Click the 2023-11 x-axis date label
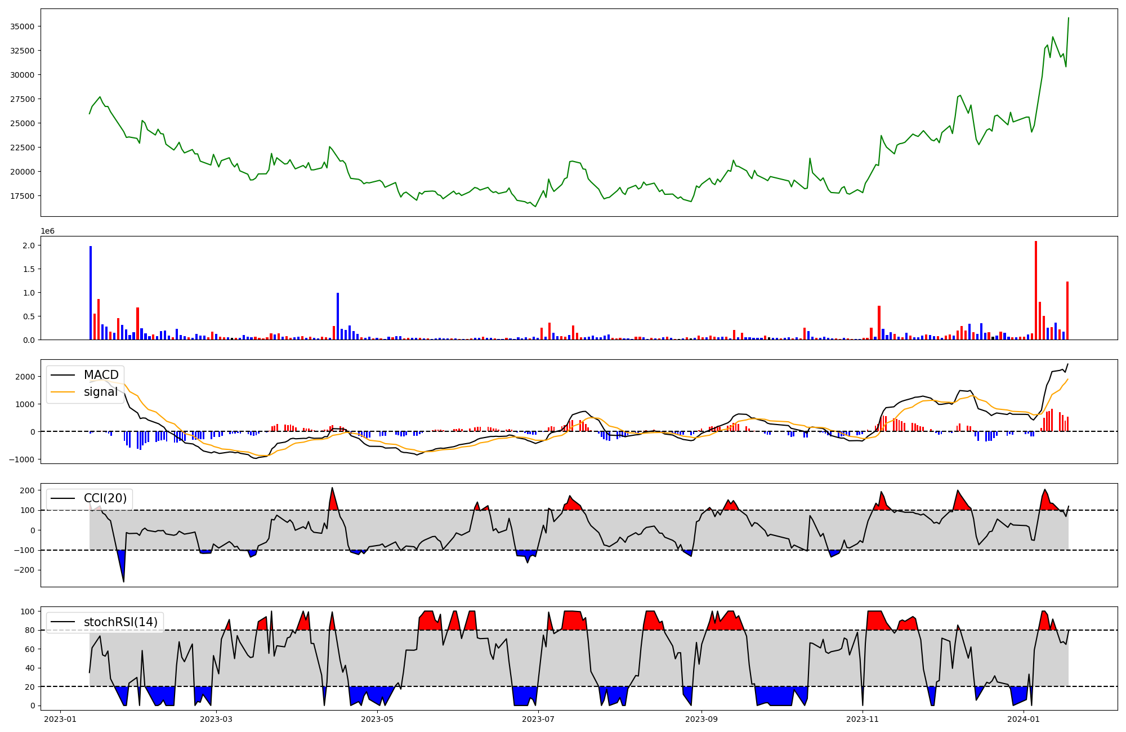This screenshot has width=1126, height=732. 863,719
